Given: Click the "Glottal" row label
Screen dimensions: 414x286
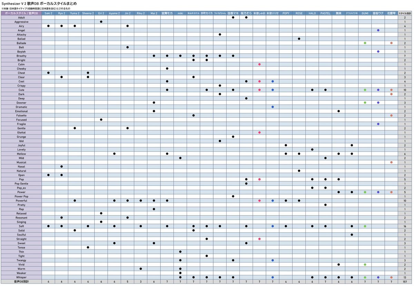Looking at the screenshot, I should [x=21, y=133].
